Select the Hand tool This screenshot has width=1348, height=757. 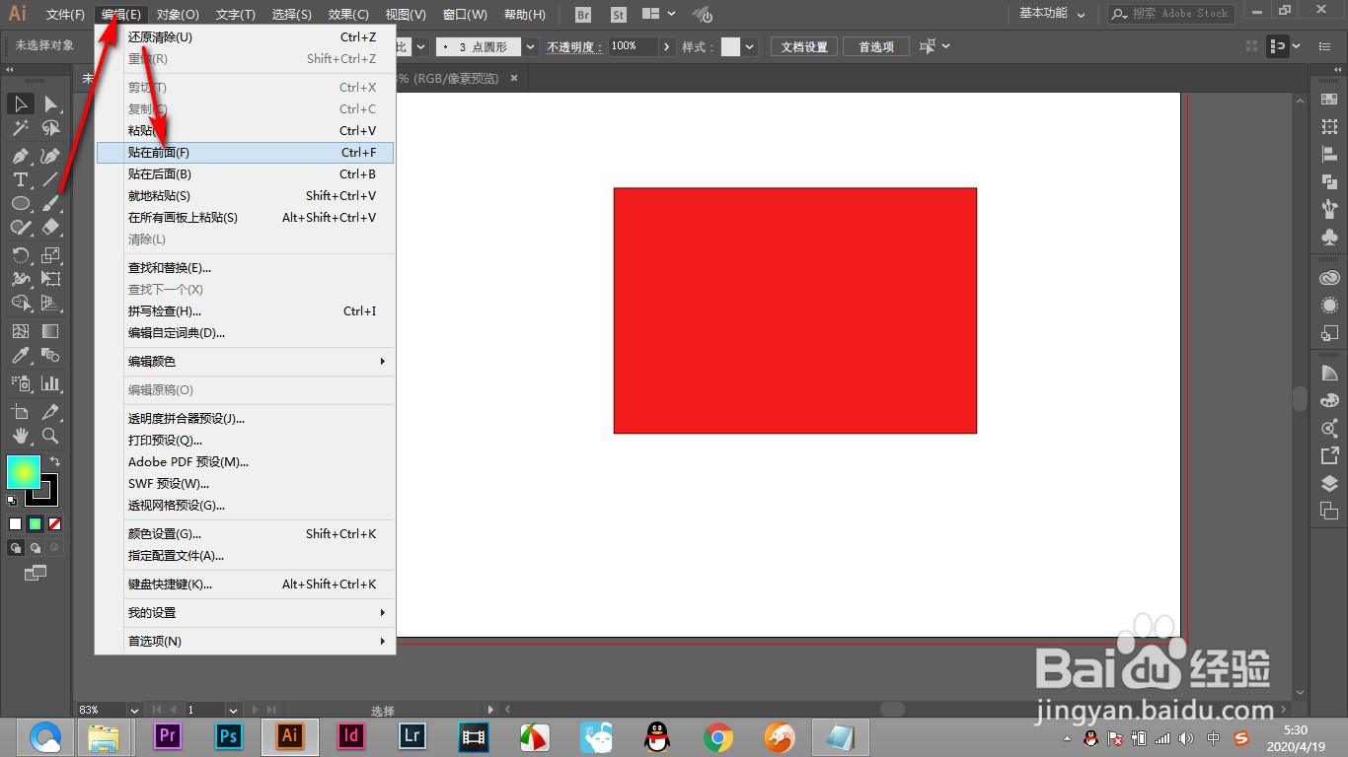[x=21, y=435]
